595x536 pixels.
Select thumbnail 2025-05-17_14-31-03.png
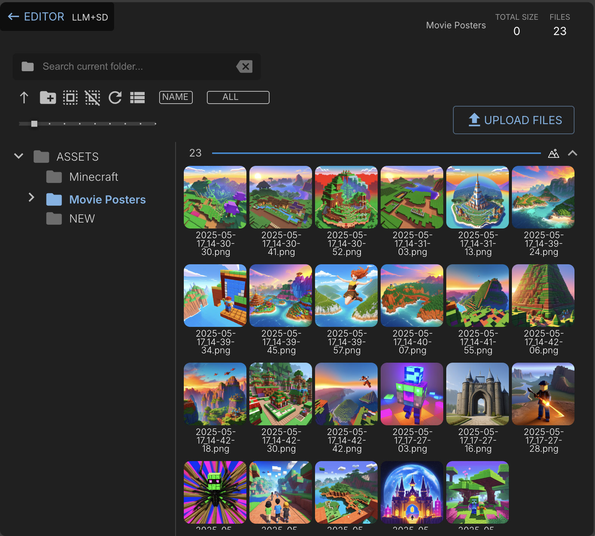(412, 197)
